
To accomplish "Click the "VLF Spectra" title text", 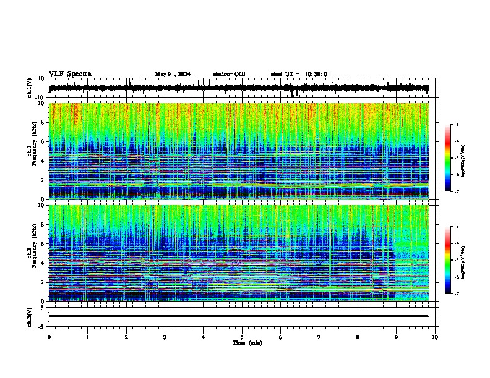I will coord(70,74).
